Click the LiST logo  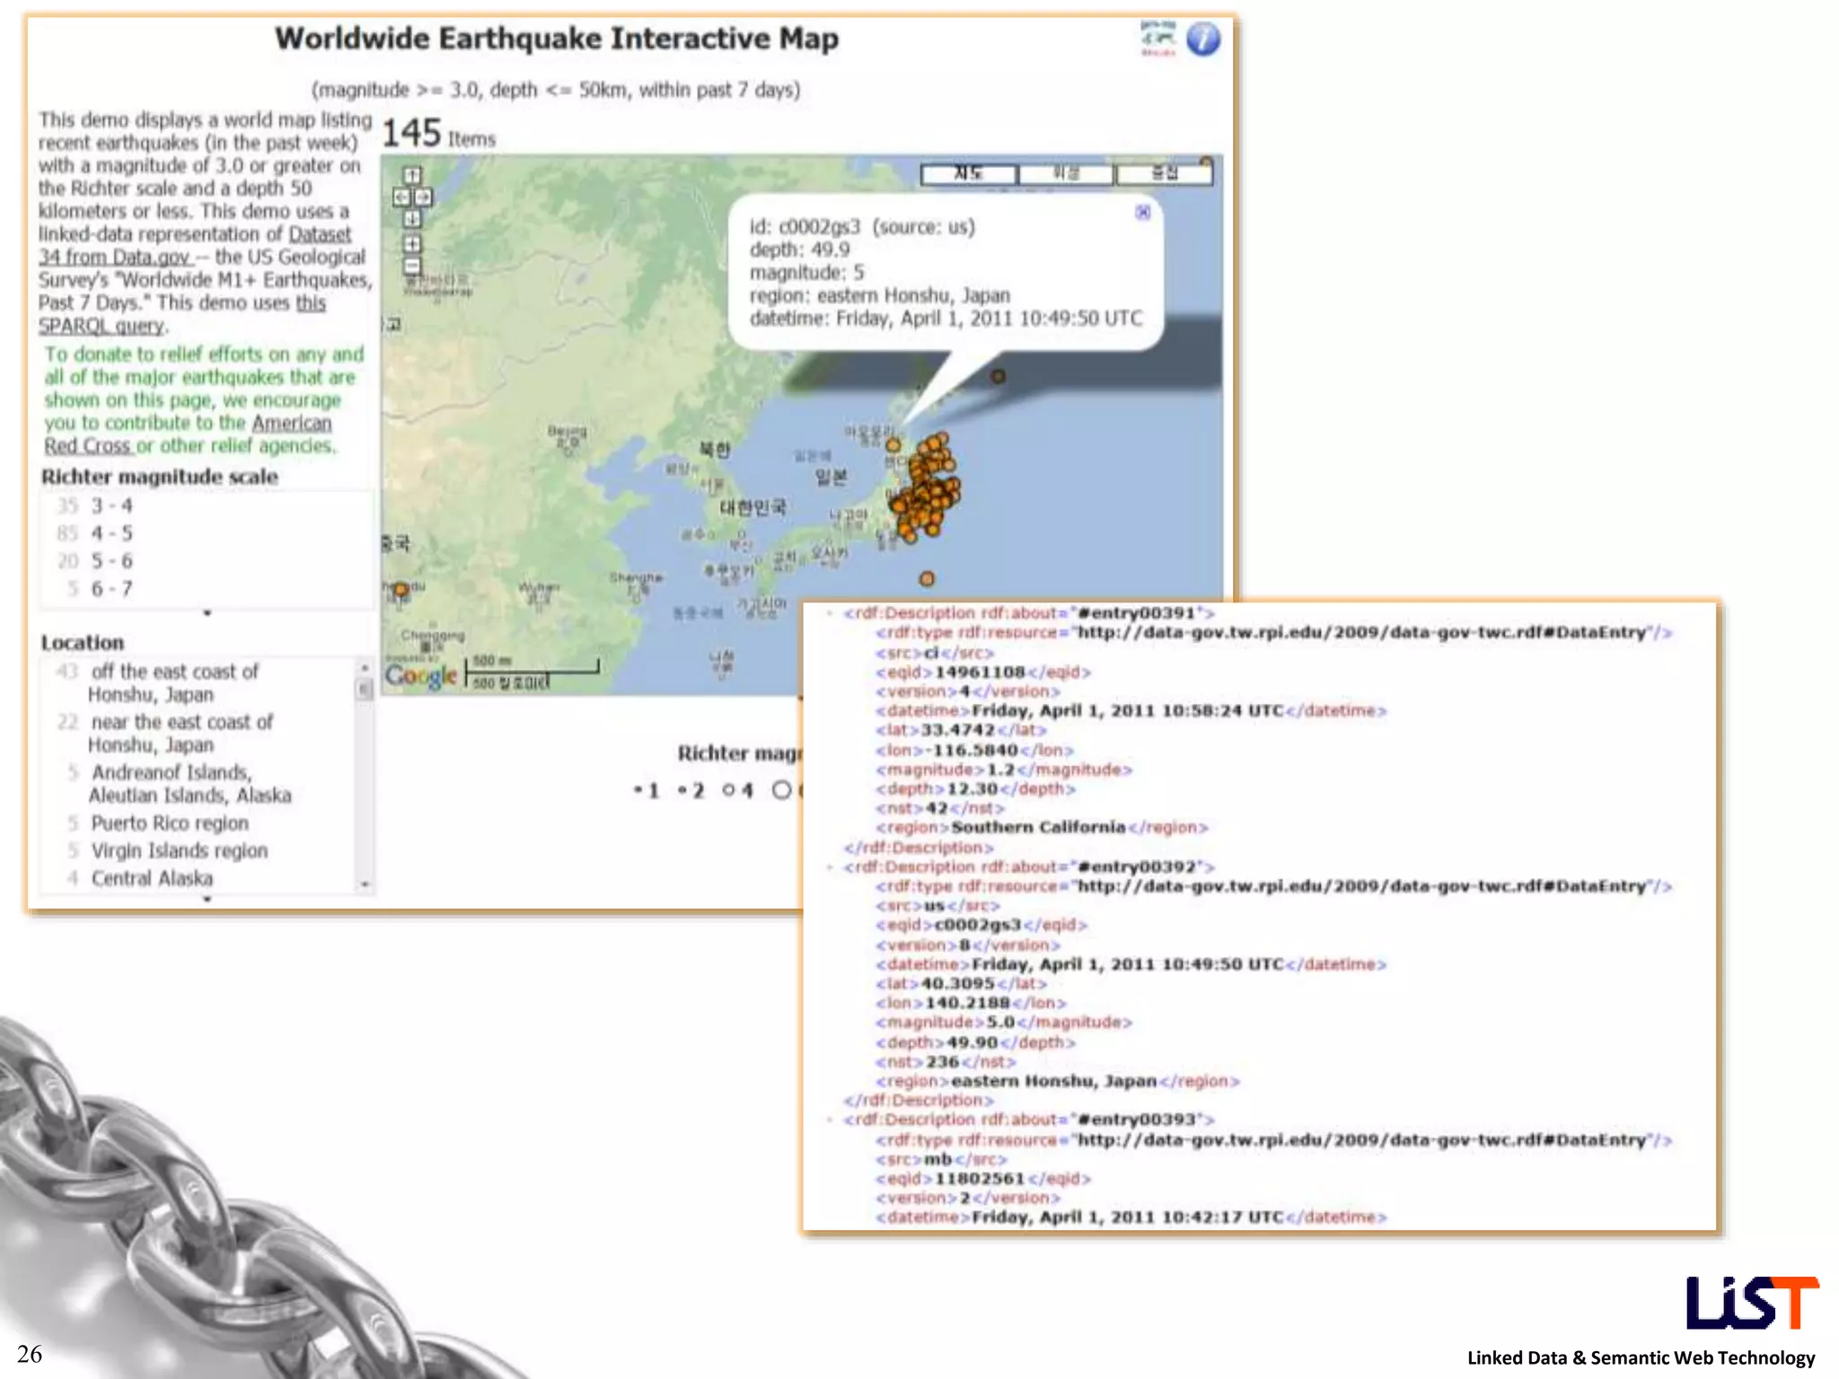pos(1751,1303)
